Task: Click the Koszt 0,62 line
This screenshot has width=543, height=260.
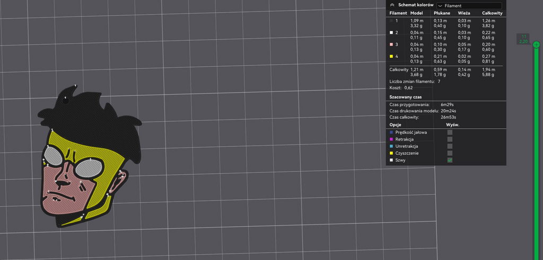Action: coord(401,88)
